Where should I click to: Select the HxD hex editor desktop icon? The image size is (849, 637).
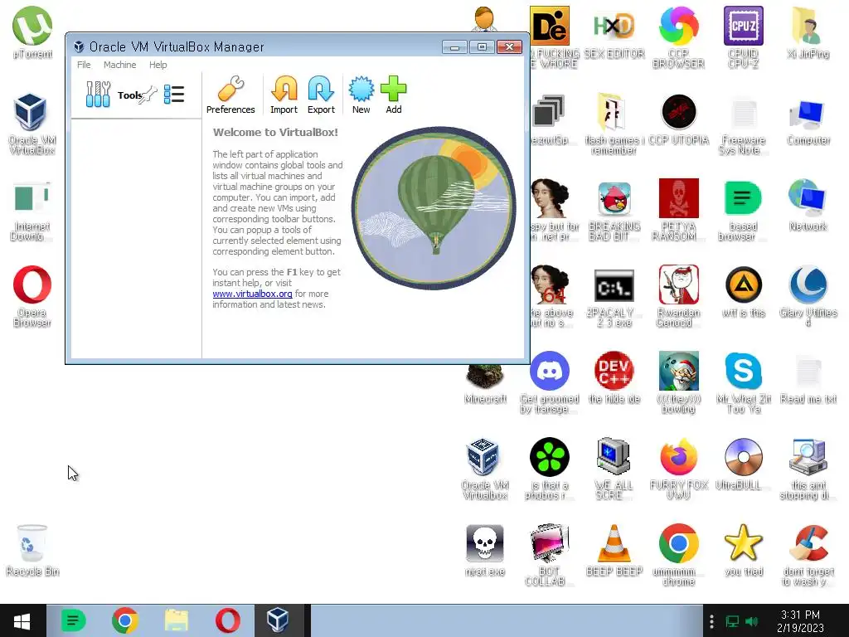click(x=614, y=32)
